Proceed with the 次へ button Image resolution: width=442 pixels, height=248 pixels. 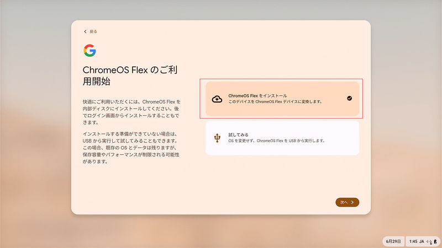click(347, 202)
